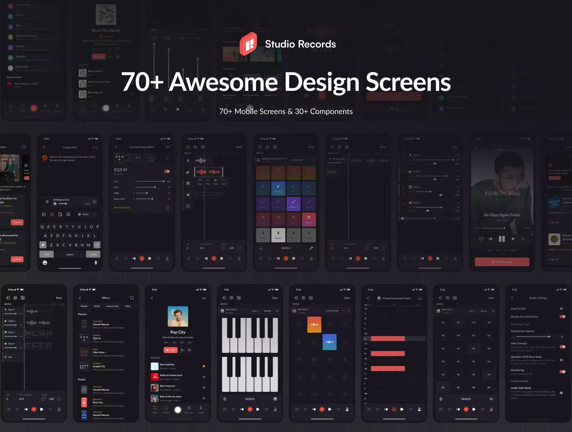Toggle the metronome on the Pad Track 1 screen
Image resolution: width=572 pixels, height=432 pixels.
(x=347, y=409)
